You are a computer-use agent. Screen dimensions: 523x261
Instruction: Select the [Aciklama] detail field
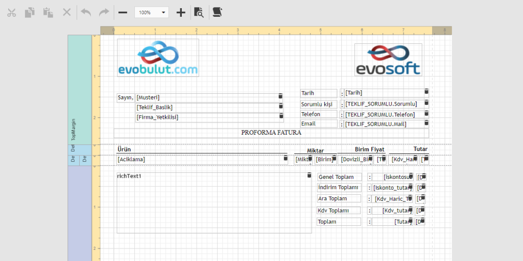tap(199, 160)
